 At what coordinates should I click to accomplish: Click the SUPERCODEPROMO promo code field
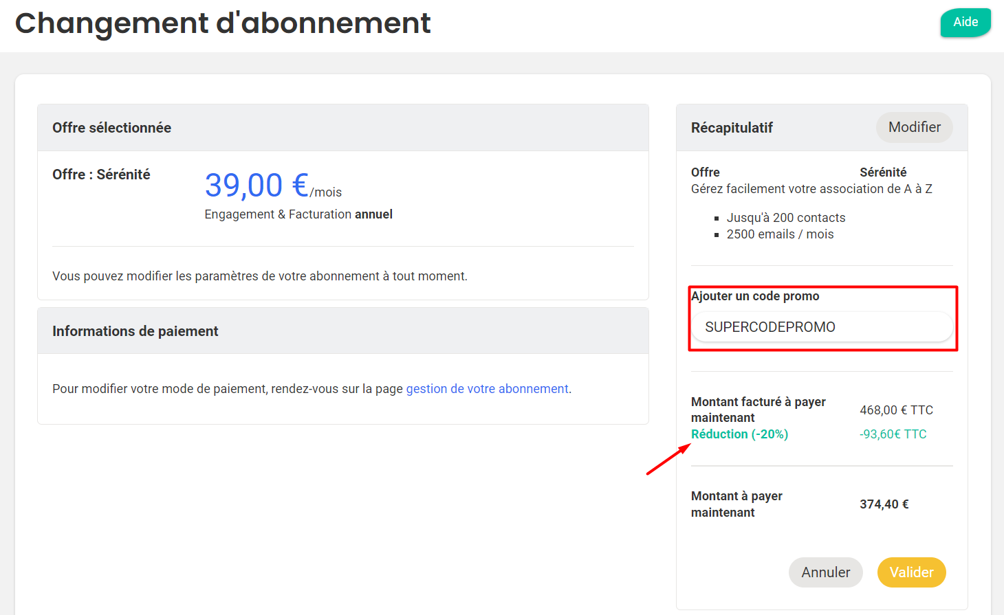point(822,327)
